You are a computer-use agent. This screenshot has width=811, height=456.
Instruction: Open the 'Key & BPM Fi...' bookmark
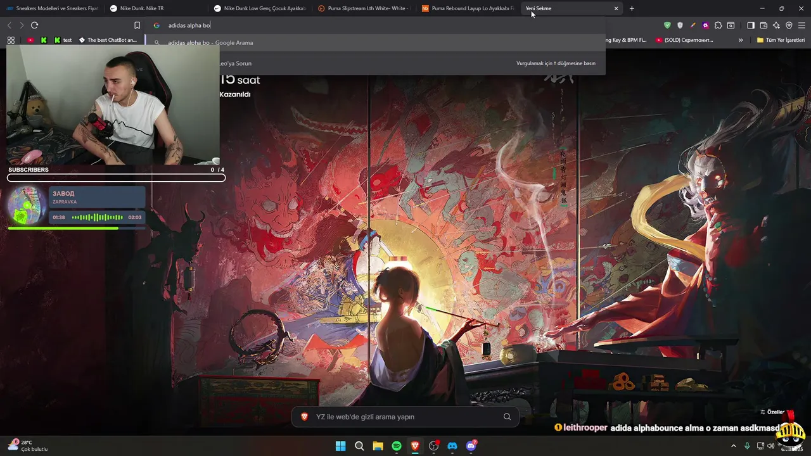pos(626,40)
